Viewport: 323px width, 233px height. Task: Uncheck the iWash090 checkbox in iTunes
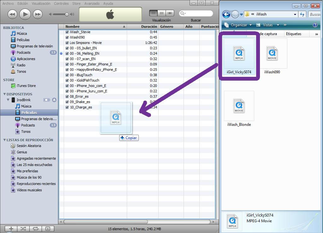point(67,37)
